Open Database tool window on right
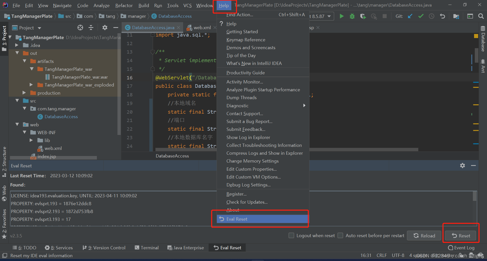The height and width of the screenshot is (261, 487). pos(483,39)
